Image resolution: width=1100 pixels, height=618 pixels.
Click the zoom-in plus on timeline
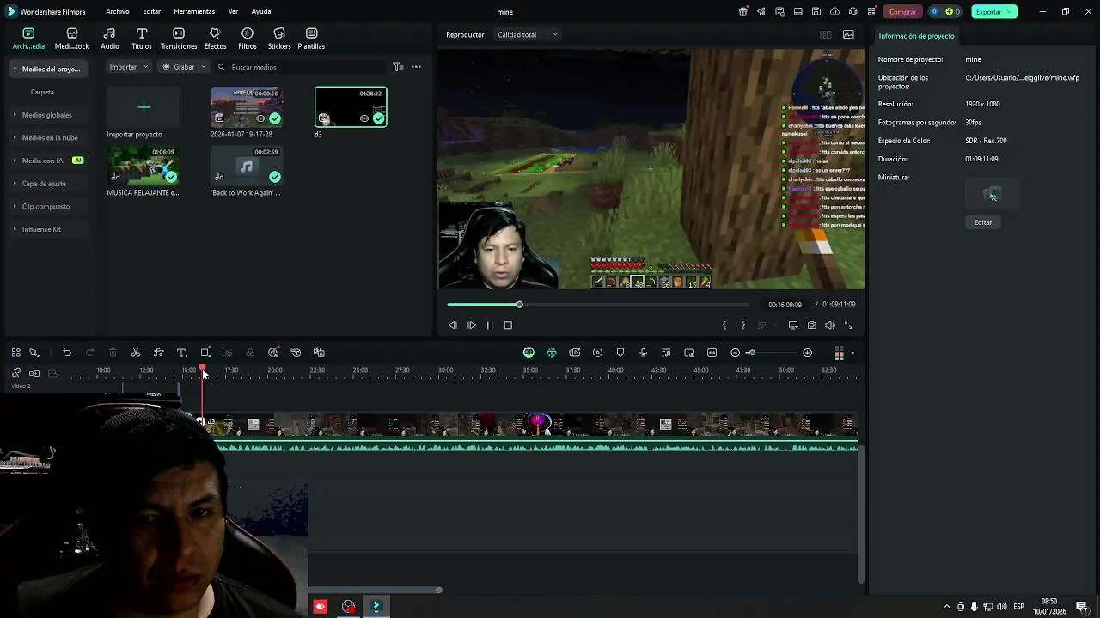[x=807, y=353]
